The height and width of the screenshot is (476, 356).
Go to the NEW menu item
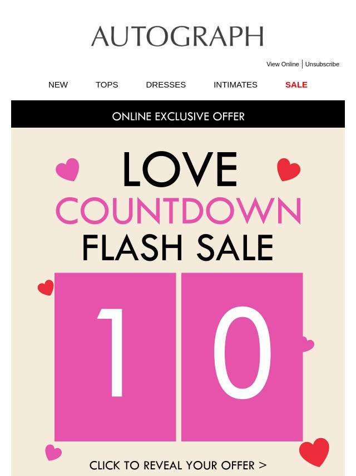pyautogui.click(x=58, y=85)
